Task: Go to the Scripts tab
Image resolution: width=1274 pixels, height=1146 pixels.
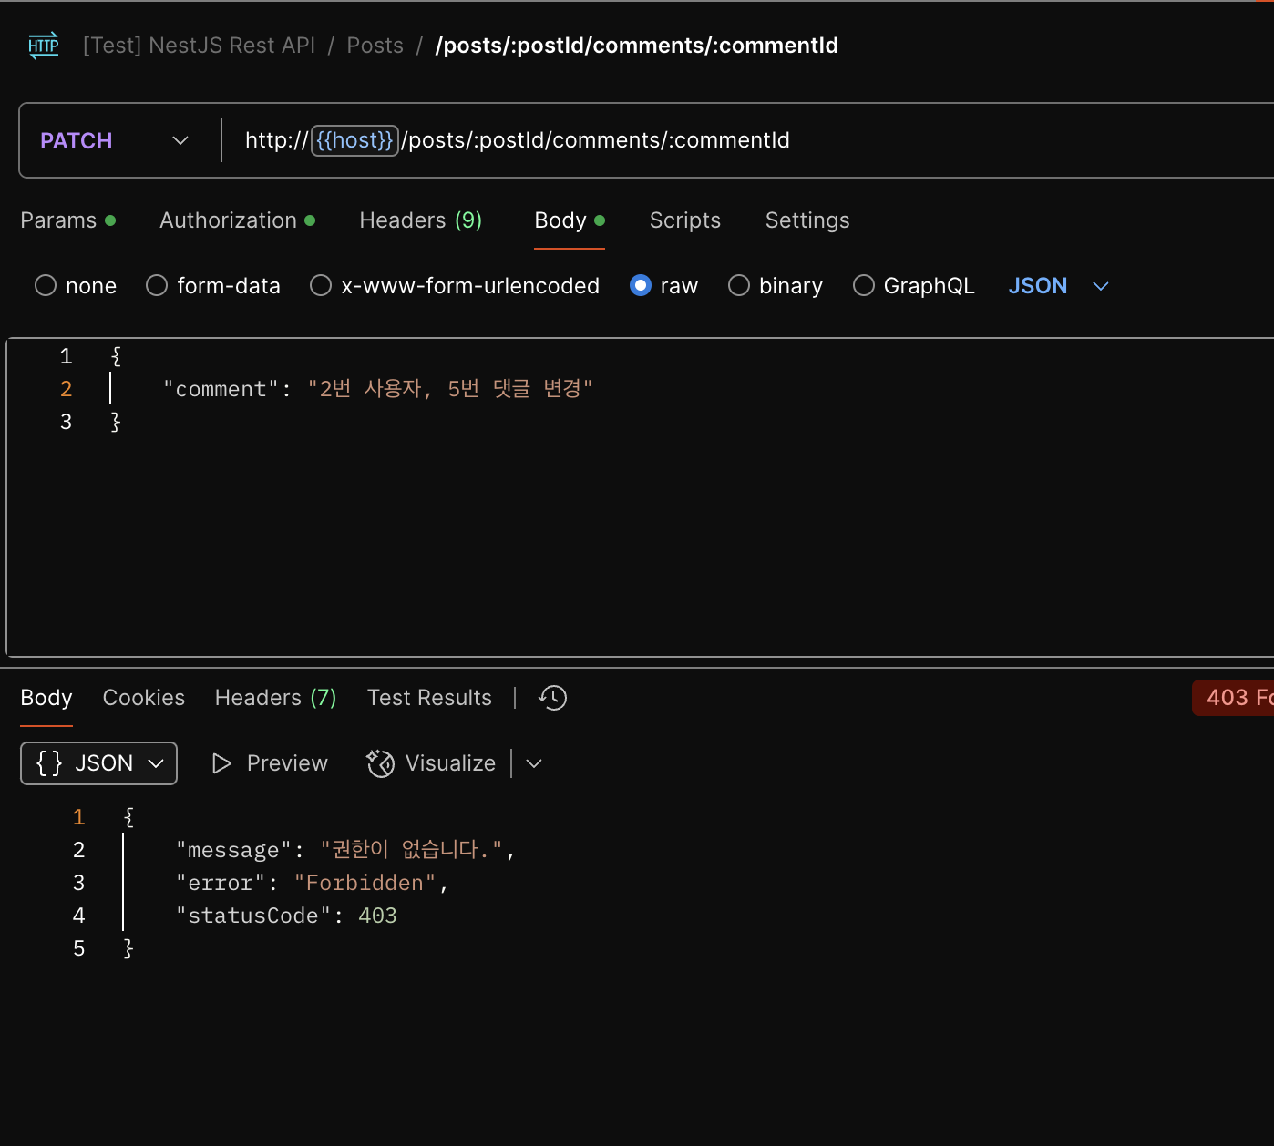Action: pyautogui.click(x=685, y=220)
